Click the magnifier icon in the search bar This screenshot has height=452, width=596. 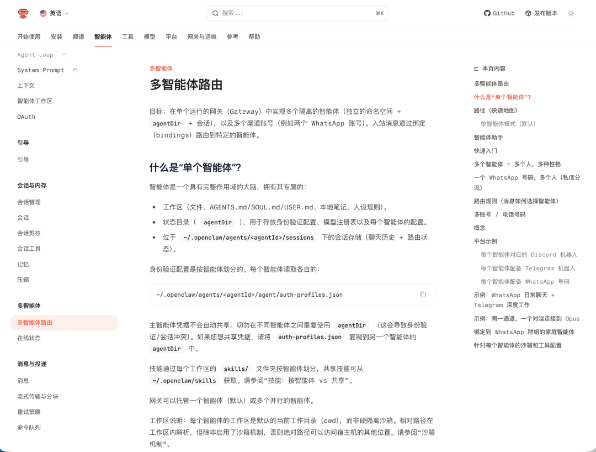point(215,13)
